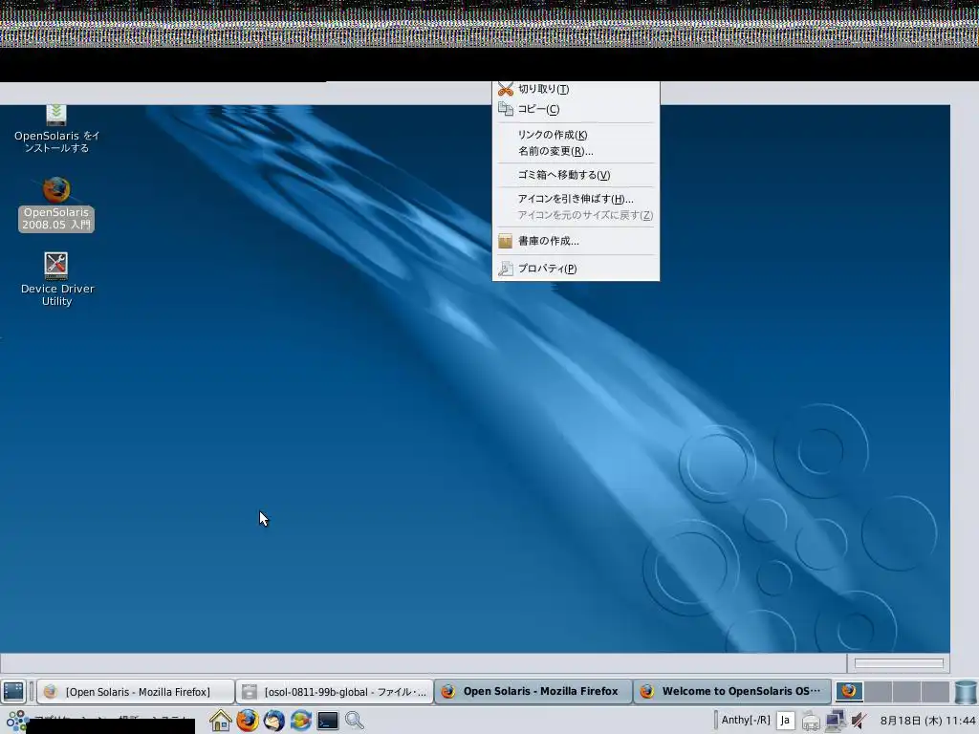Choose アイコンを引き伸ばす(H)... menu item

click(576, 199)
